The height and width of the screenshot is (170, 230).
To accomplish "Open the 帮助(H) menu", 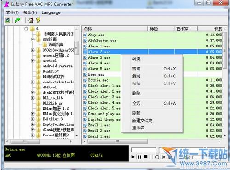I will tap(30, 12).
